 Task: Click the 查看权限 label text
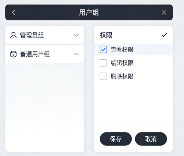[122, 50]
